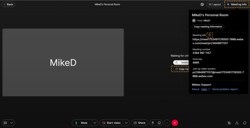Viewport: 250px width, 128px height.
Task: Toggle the Mute microphone button
Action: [x=82, y=123]
